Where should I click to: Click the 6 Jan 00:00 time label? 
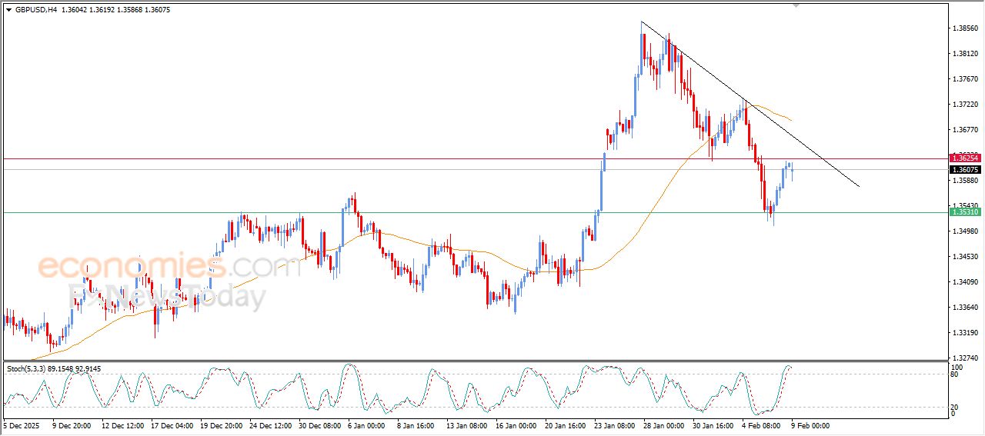point(364,425)
